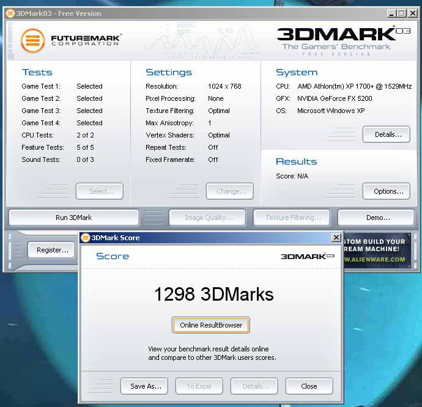Launch the Demo... button
Screen dimensions: 422x407
pyautogui.click(x=376, y=218)
